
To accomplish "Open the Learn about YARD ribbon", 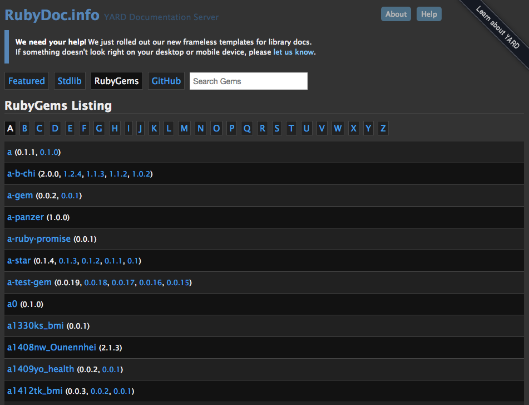I will pos(497,27).
